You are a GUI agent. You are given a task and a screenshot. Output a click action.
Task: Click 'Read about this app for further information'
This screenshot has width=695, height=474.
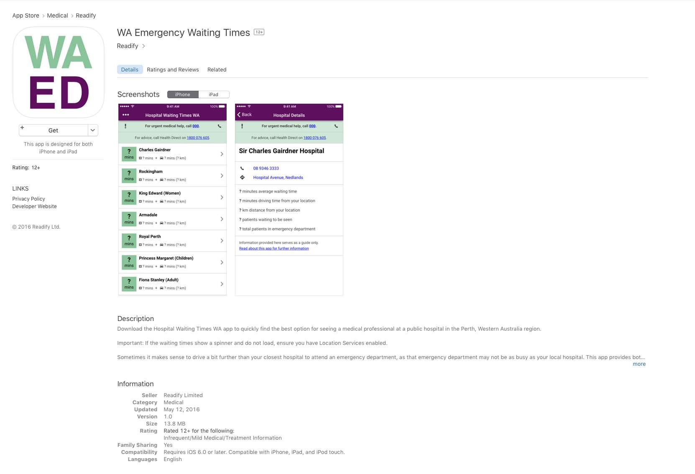274,248
